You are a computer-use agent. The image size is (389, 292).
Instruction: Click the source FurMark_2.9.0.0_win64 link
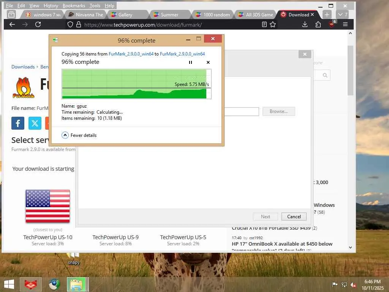131,54
